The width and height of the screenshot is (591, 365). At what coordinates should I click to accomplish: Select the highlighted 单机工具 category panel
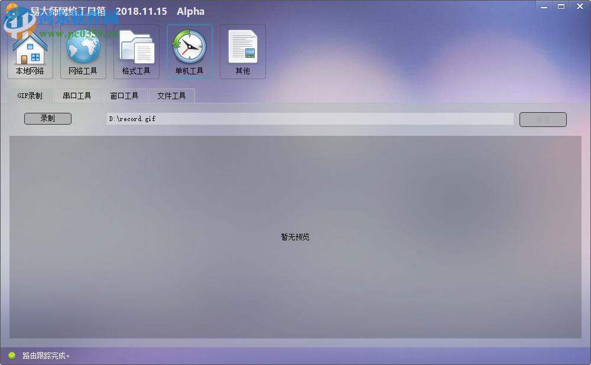click(189, 51)
